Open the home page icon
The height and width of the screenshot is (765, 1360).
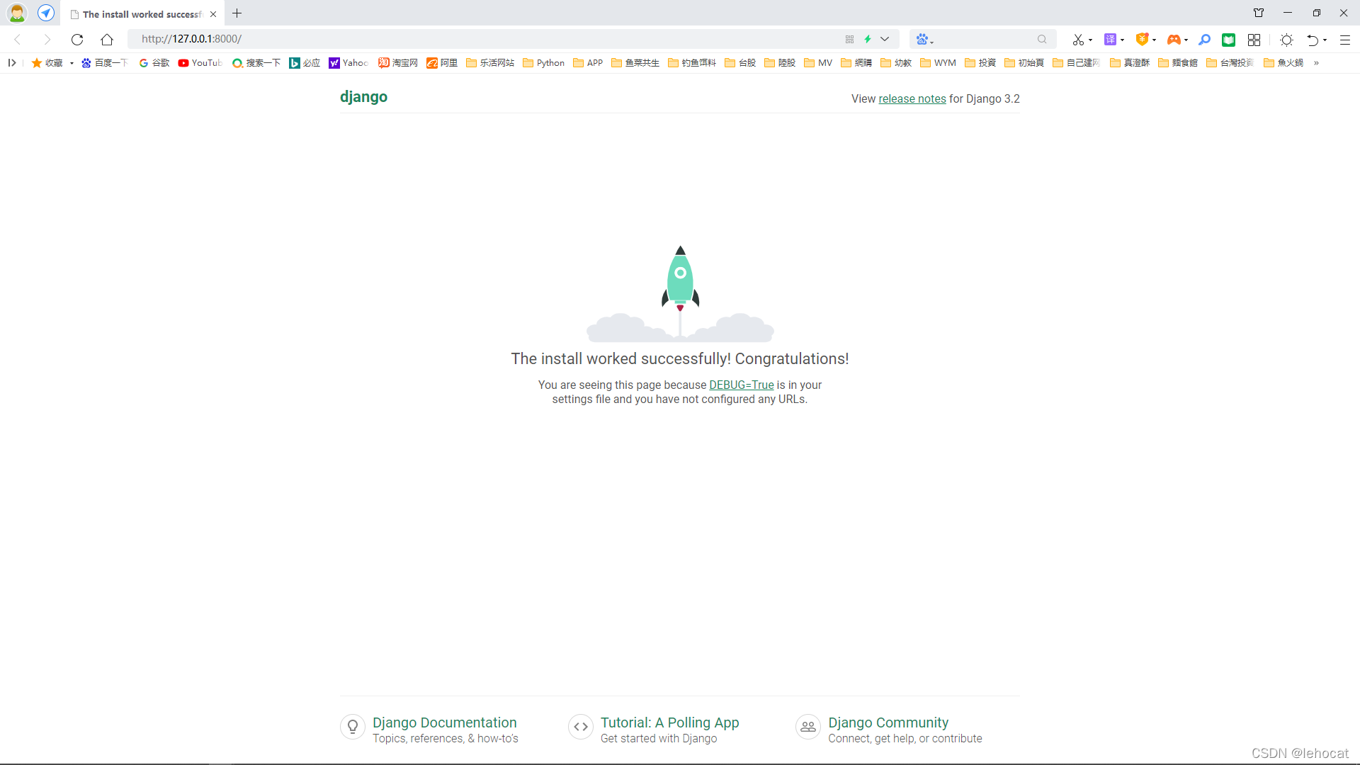pos(107,40)
